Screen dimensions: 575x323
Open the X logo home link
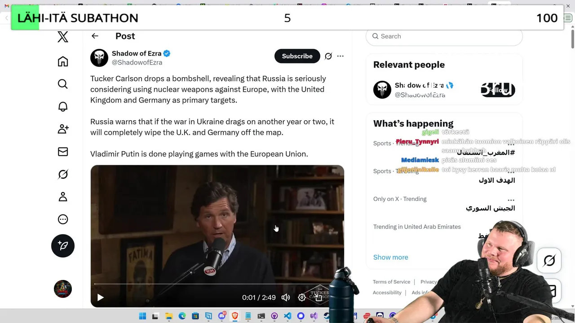coord(63,37)
